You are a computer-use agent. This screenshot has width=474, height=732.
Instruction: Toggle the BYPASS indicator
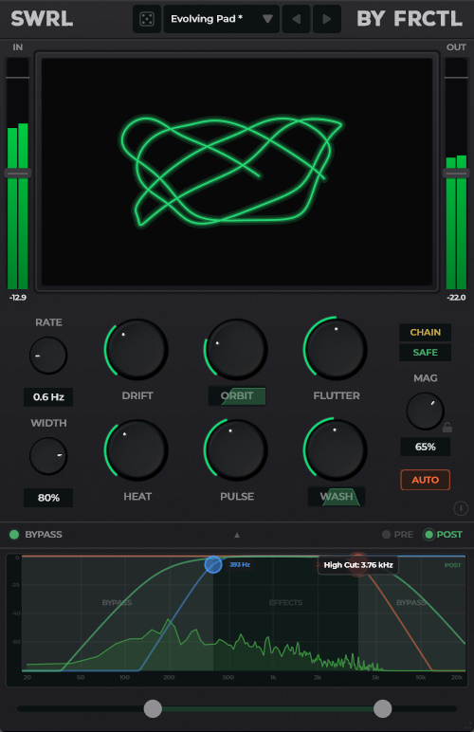tap(14, 535)
